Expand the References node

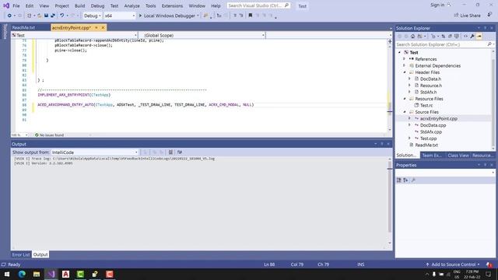pyautogui.click(x=405, y=59)
